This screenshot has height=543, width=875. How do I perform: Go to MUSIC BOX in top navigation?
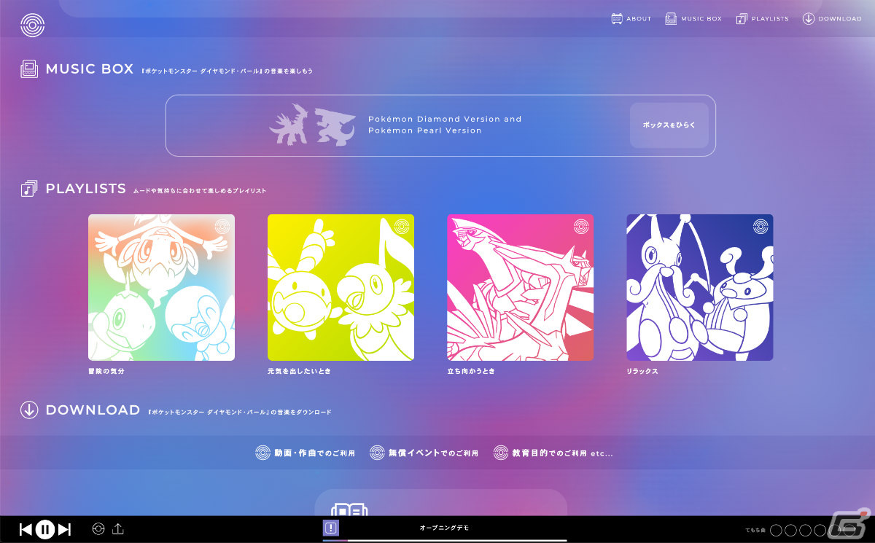[x=693, y=19]
